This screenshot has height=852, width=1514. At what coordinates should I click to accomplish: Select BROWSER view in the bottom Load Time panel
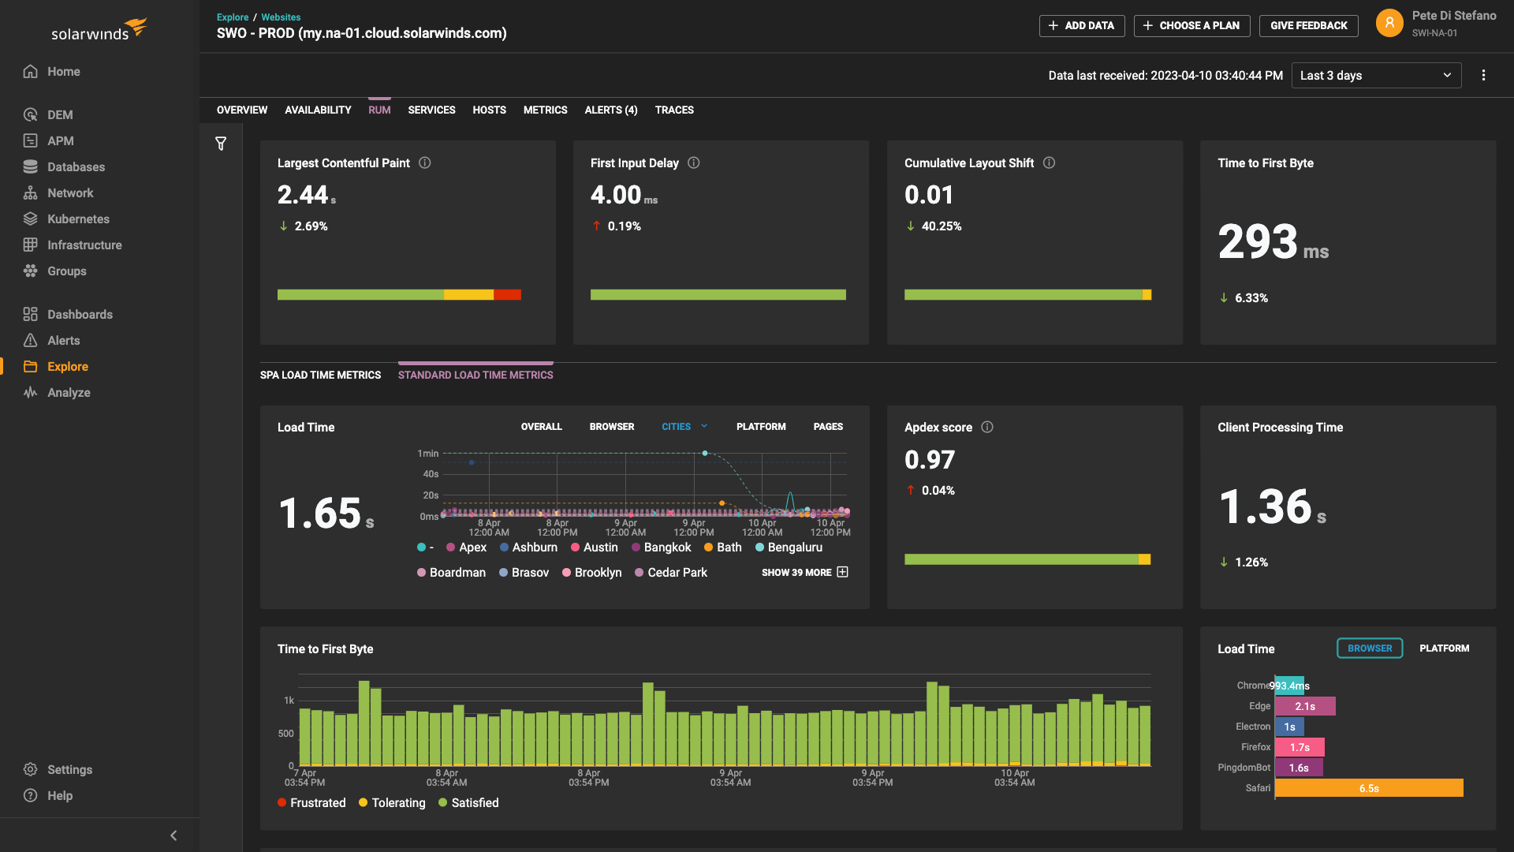pyautogui.click(x=1370, y=648)
